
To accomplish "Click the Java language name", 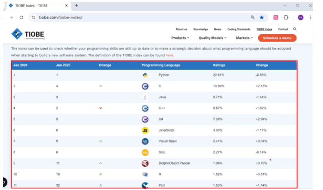I will pos(162,97).
